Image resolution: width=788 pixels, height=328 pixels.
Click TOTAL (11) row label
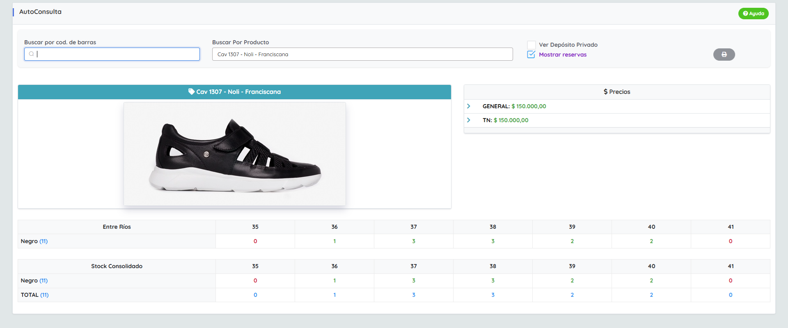pos(34,295)
